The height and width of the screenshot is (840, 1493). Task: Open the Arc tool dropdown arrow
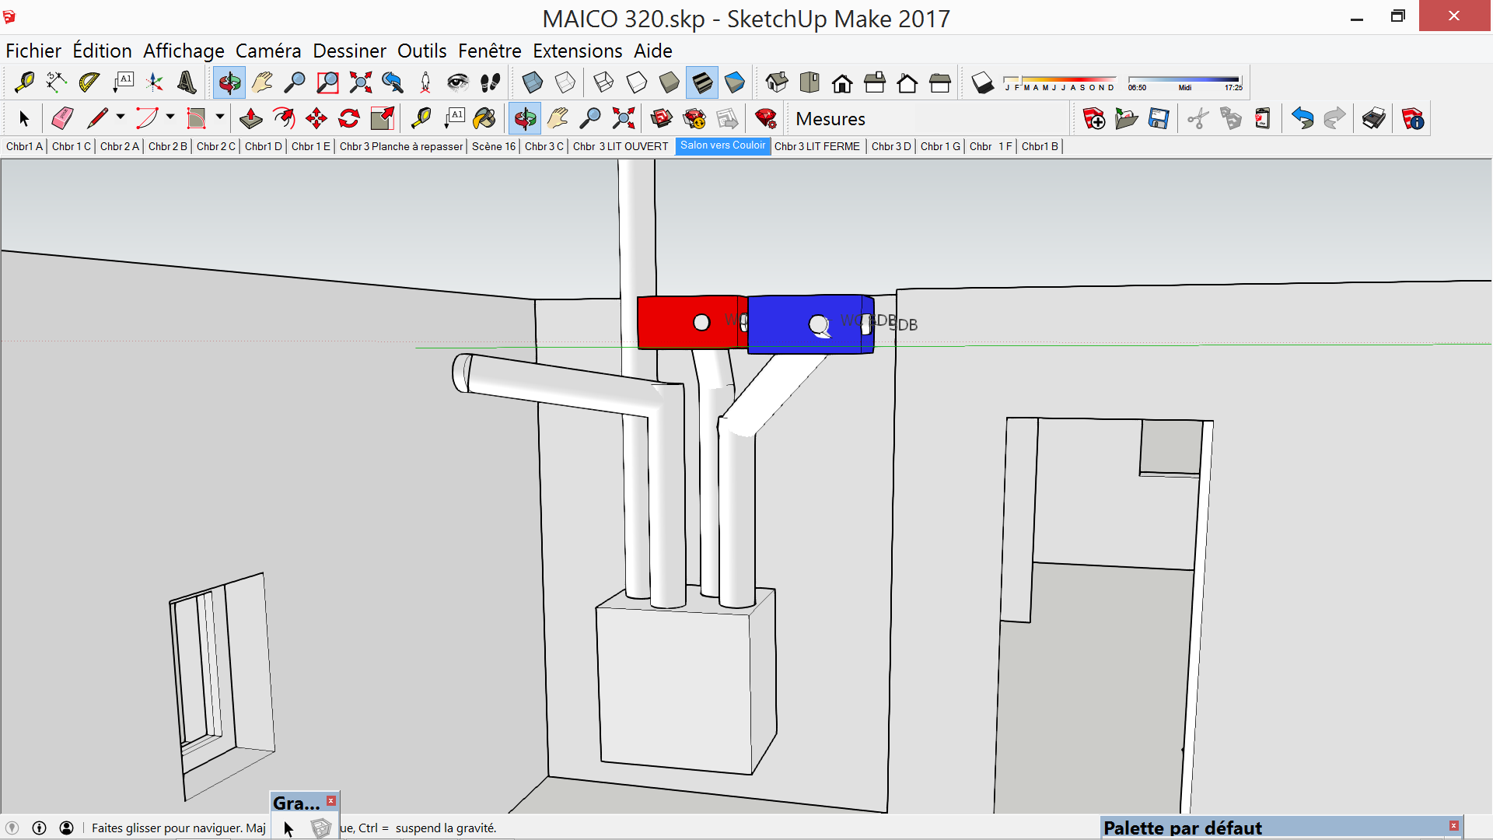170,117
